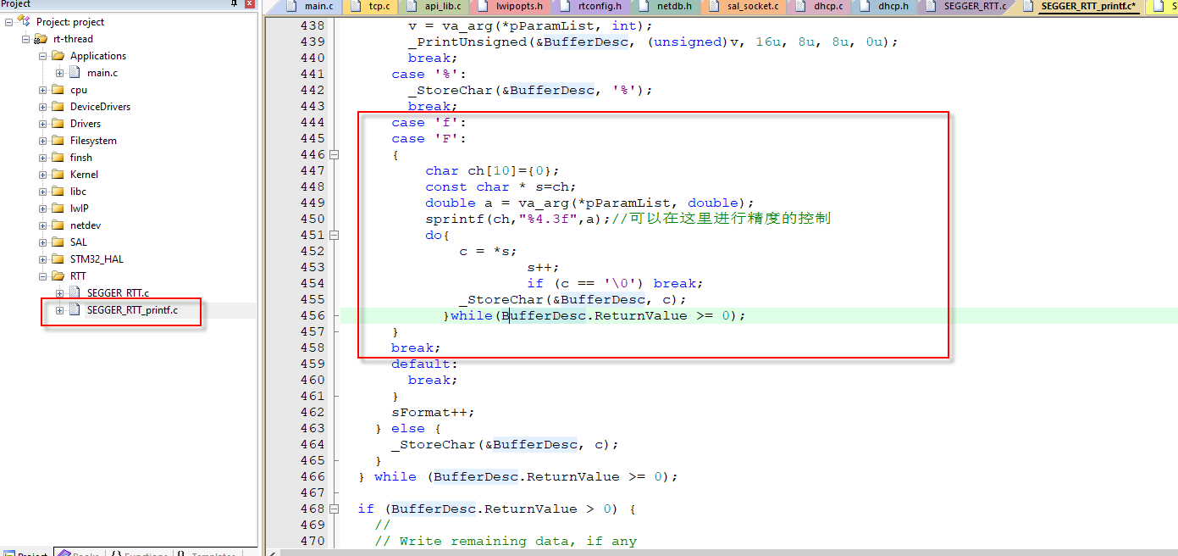Switch to the rtconfig.h tab
Viewport: 1178px width, 556px height.
tap(590, 7)
